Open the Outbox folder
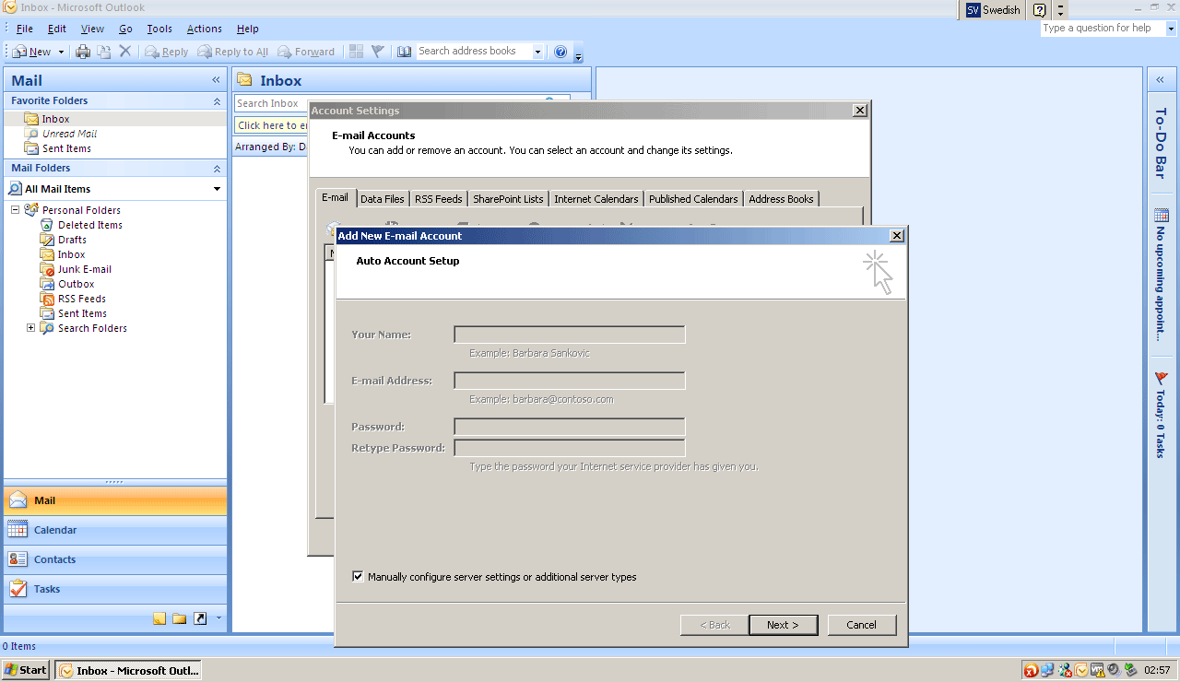The image size is (1180, 682). (76, 284)
